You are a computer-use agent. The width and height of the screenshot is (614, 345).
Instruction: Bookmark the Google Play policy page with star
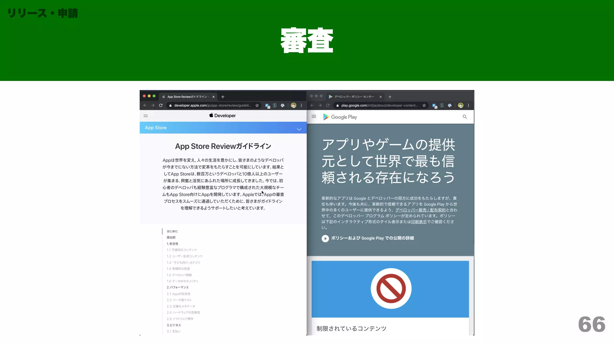click(424, 105)
